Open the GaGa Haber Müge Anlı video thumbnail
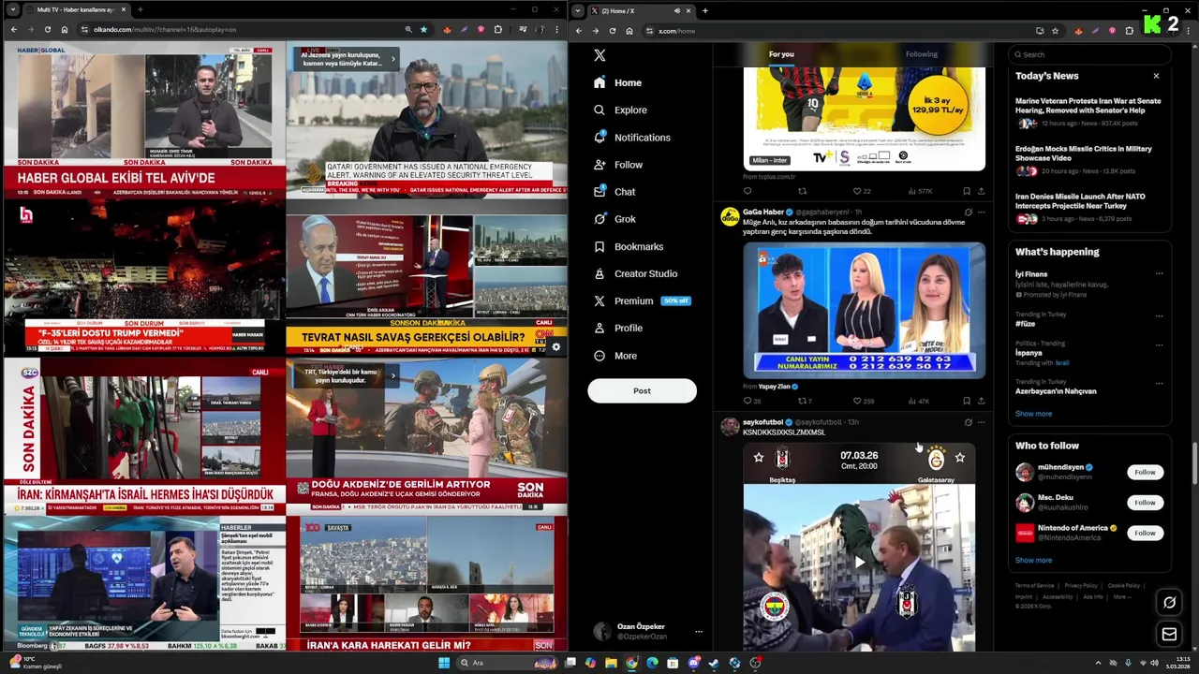Viewport: 1199px width, 674px height. (x=864, y=310)
